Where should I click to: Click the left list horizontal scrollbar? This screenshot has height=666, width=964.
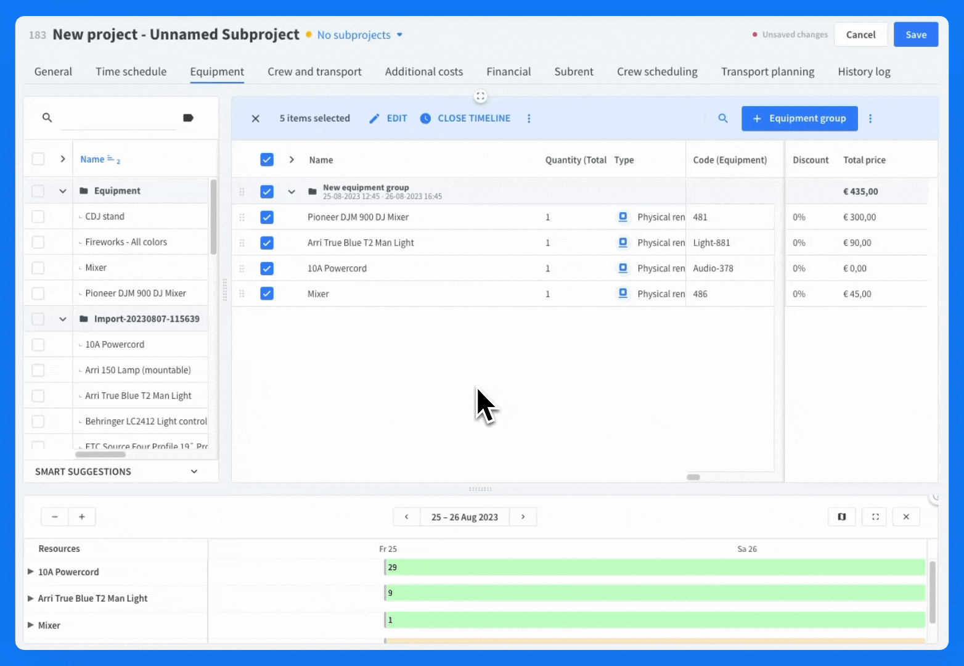tap(100, 454)
